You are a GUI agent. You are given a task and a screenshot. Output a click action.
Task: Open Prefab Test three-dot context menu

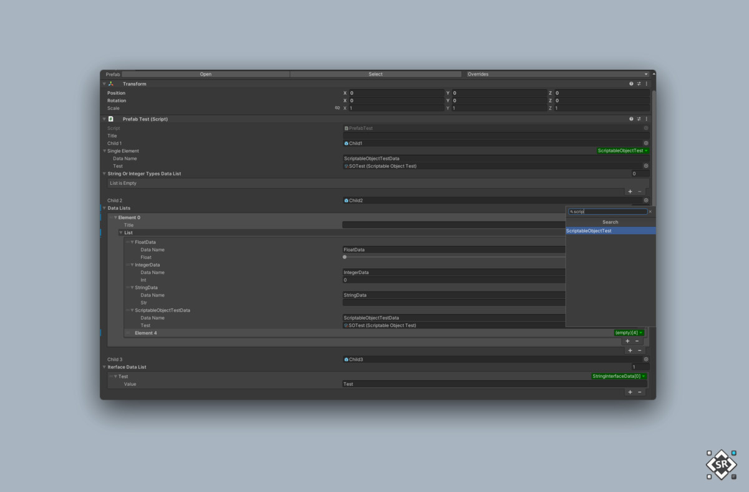(x=646, y=119)
